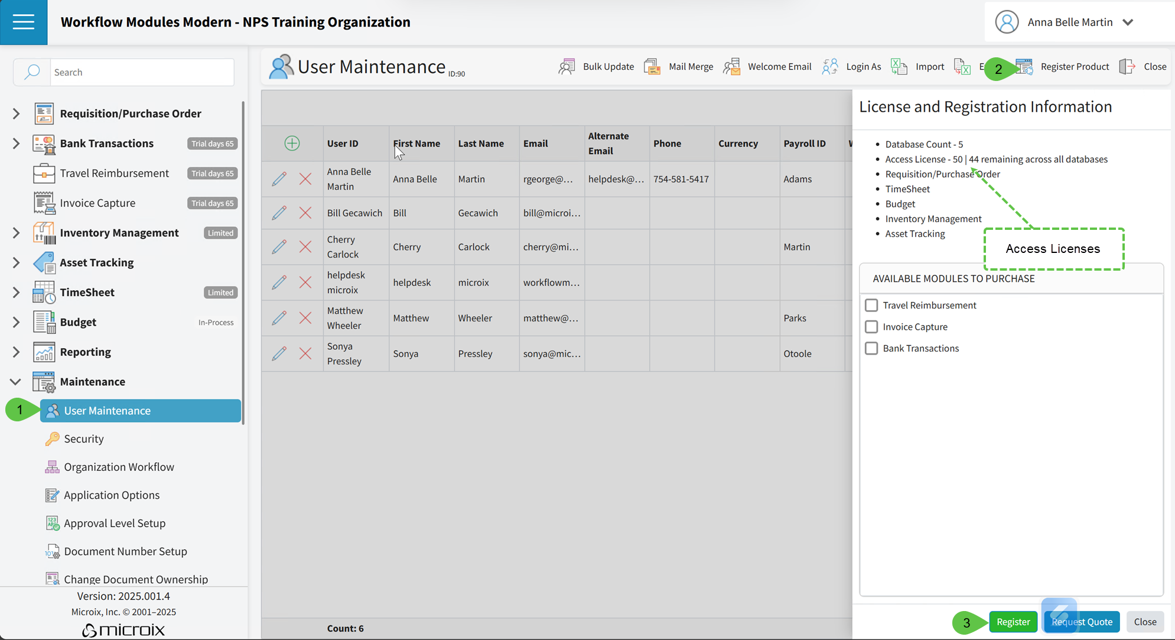Image resolution: width=1175 pixels, height=640 pixels.
Task: Open the Anna Belle Martin user dropdown
Action: point(1128,22)
